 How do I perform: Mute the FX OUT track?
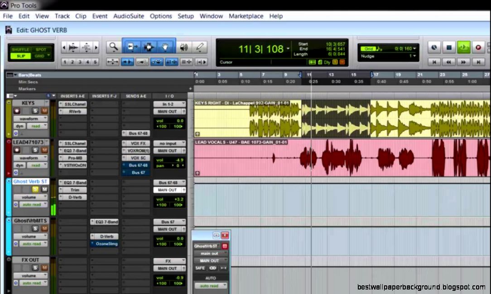[x=44, y=268]
